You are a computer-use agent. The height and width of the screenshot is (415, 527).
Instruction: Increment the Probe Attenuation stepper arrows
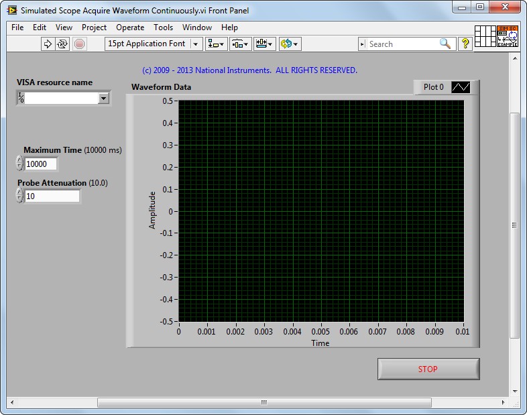click(20, 192)
